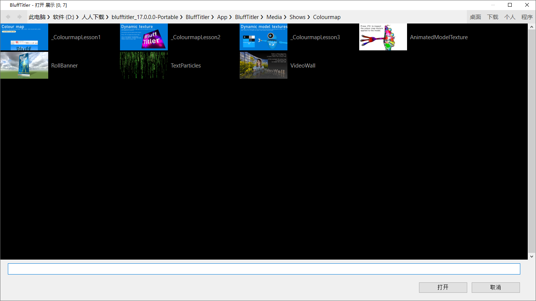This screenshot has width=536, height=301.
Task: Click the forward navigation arrow
Action: point(19,17)
